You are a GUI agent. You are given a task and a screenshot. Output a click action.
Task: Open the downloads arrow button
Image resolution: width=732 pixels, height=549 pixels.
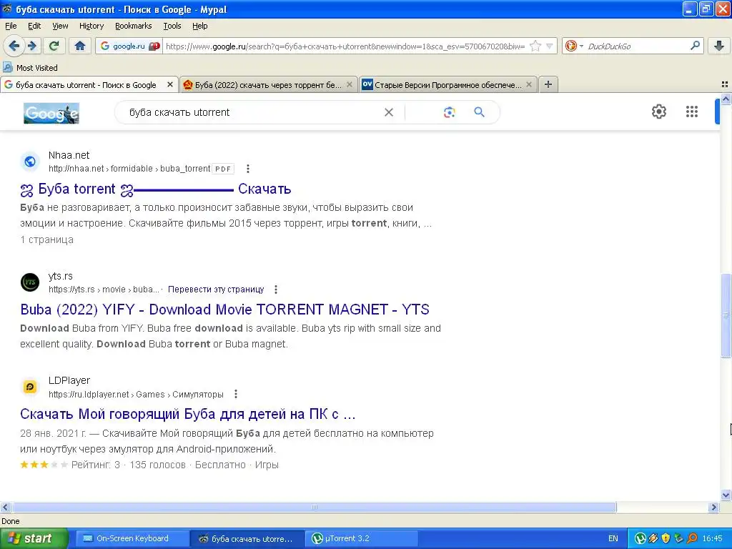click(x=719, y=46)
